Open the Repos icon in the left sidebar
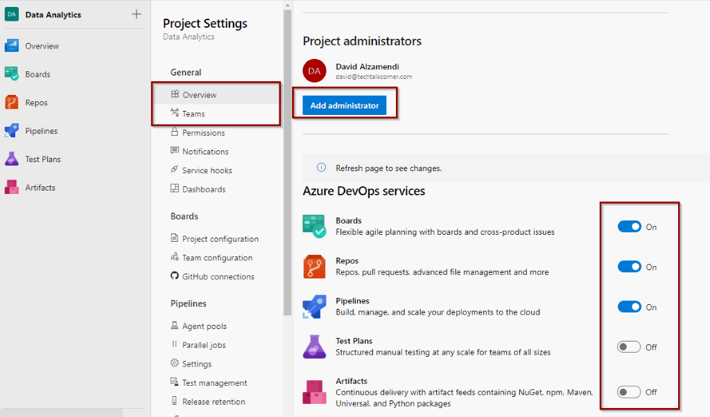Viewport: 710px width, 417px height. 11,103
